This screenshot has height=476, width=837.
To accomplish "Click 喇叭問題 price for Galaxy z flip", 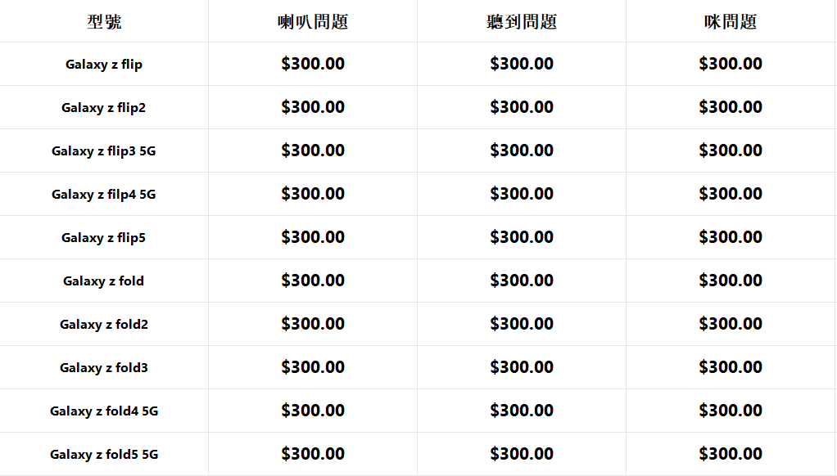I will (x=313, y=64).
